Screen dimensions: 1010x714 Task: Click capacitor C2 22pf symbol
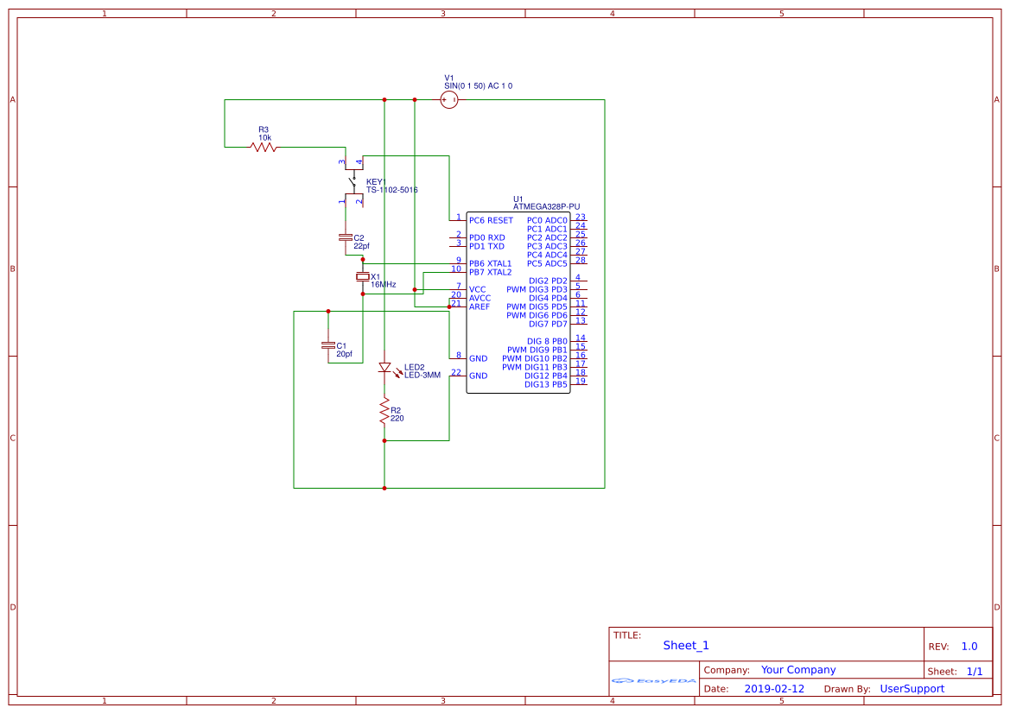click(x=352, y=238)
